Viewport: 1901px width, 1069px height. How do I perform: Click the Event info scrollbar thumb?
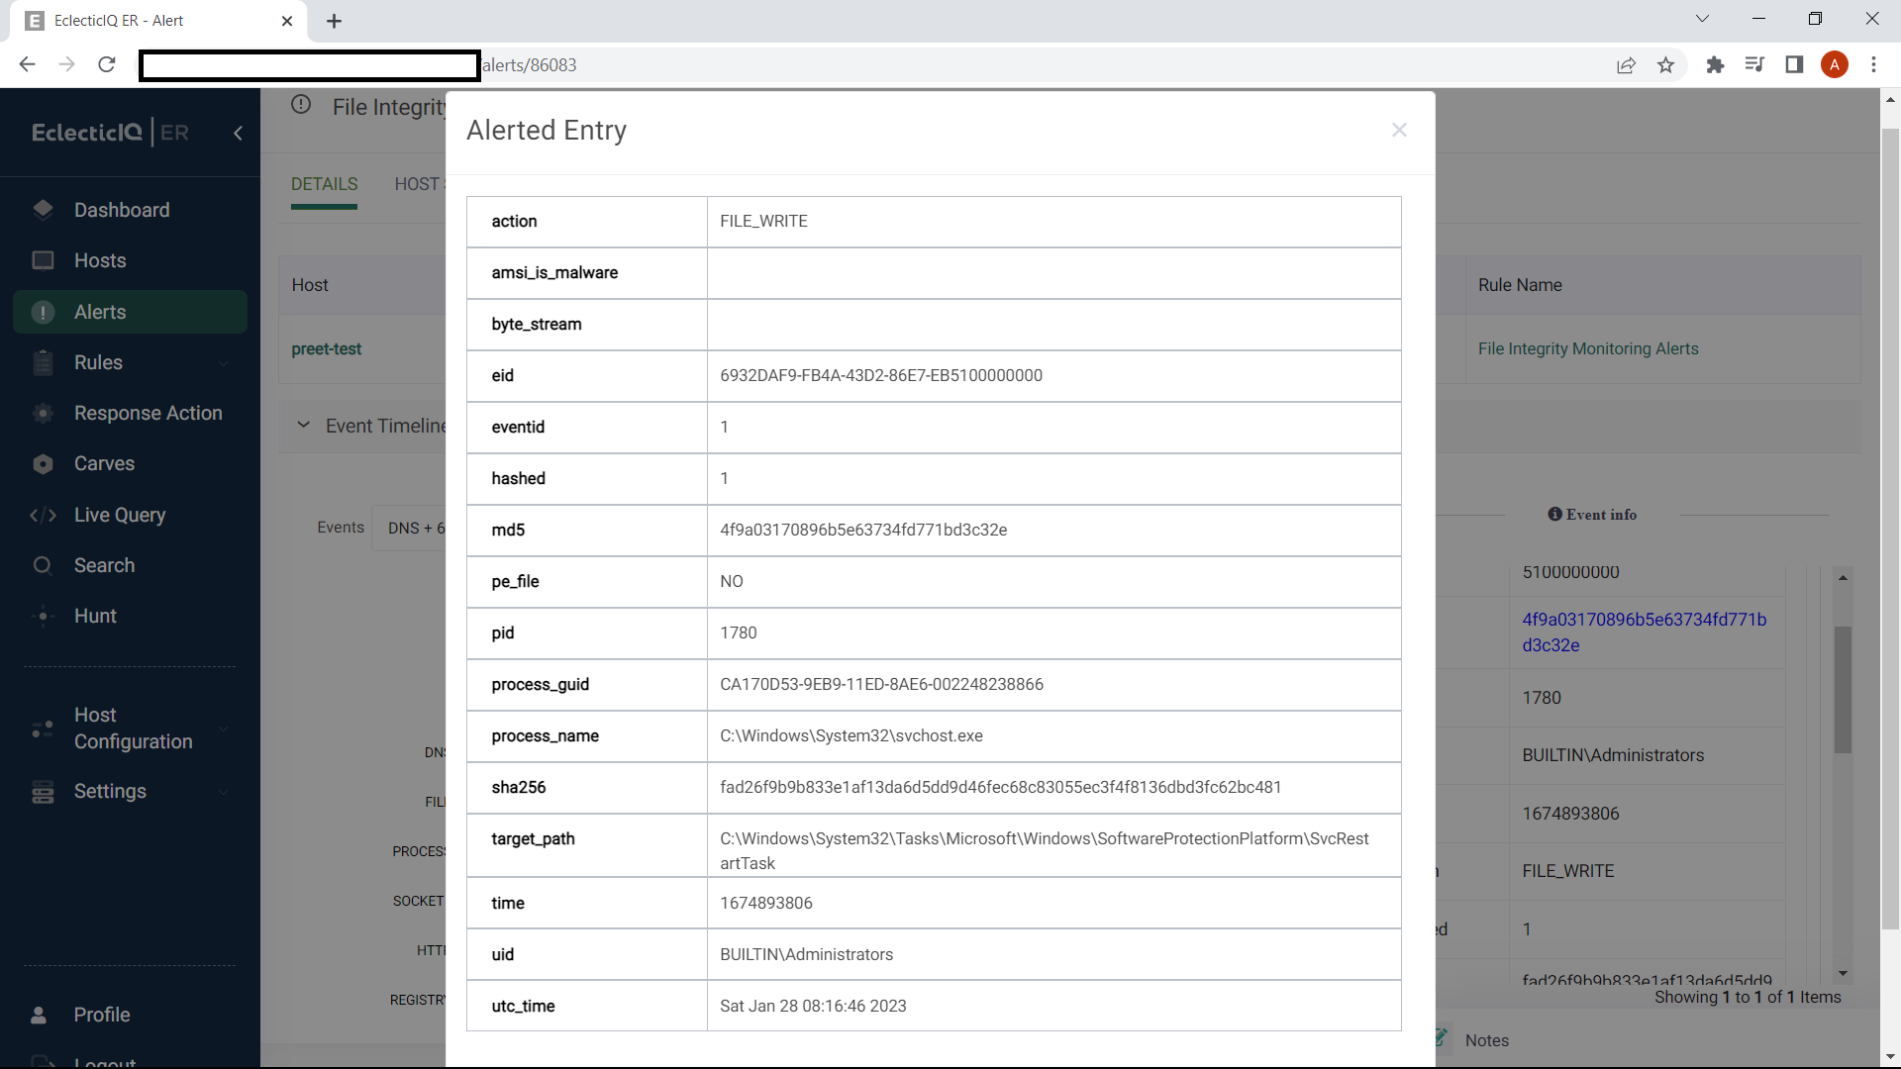pyautogui.click(x=1843, y=690)
